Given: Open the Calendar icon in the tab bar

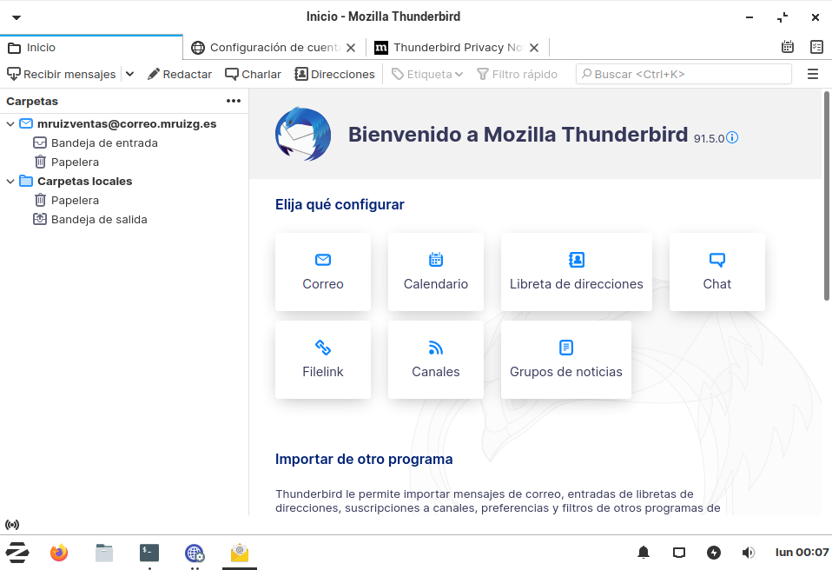Looking at the screenshot, I should tap(788, 48).
